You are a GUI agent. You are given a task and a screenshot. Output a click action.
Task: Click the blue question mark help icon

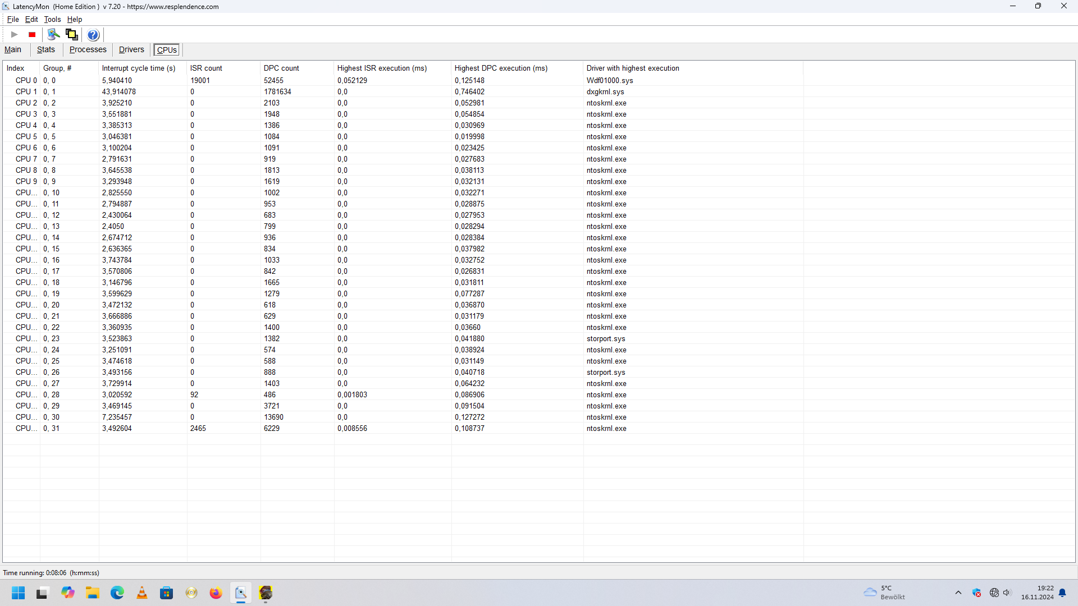(93, 35)
